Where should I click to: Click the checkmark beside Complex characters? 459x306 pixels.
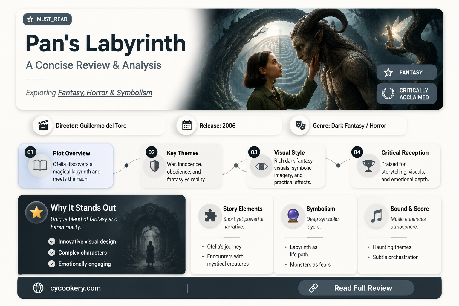point(52,253)
